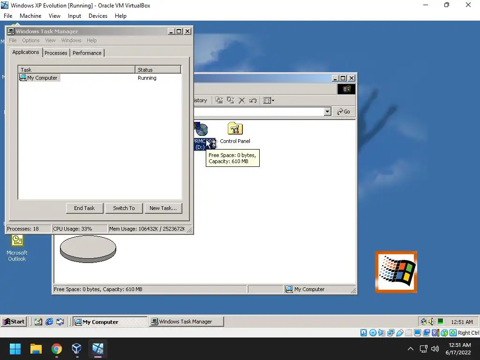Image resolution: width=480 pixels, height=360 pixels.
Task: Open host Windows 11 Start button
Action: pyautogui.click(x=15, y=349)
